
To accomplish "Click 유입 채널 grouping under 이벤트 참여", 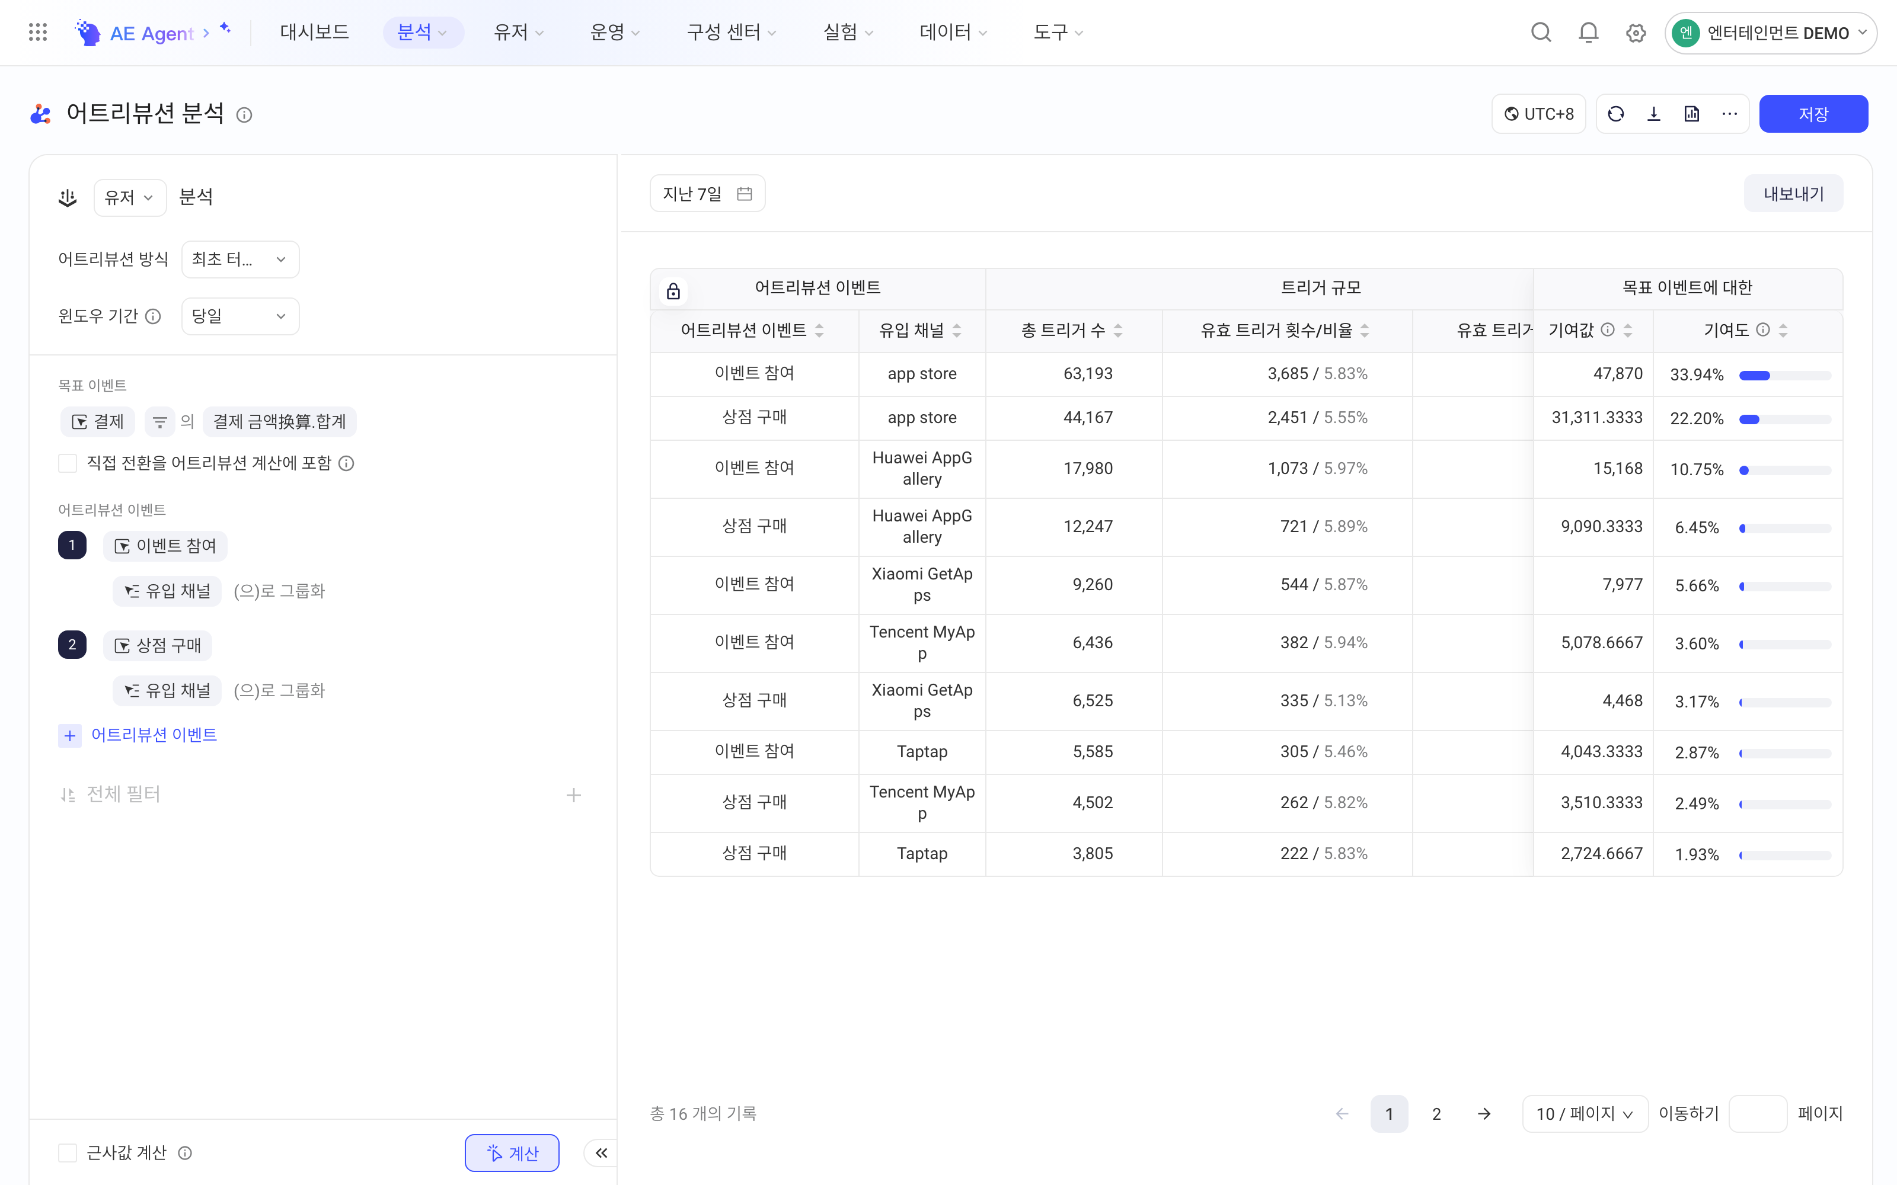I will coord(167,591).
